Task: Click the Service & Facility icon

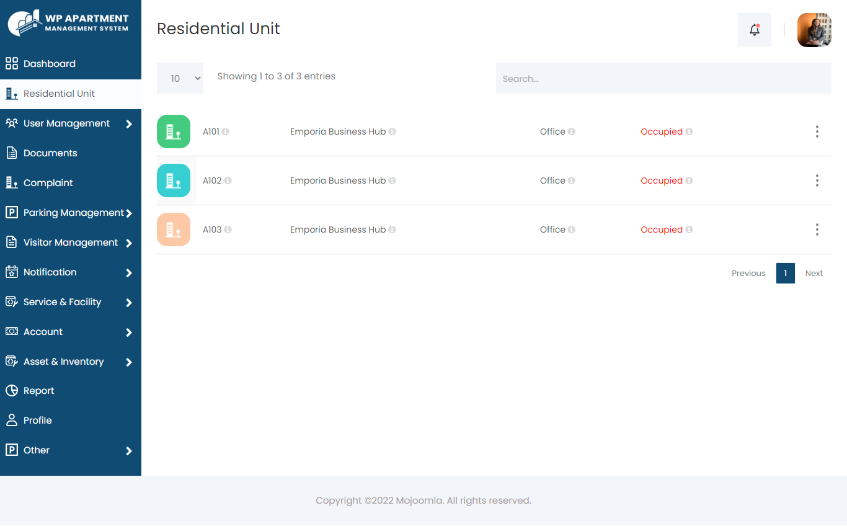Action: (11, 301)
